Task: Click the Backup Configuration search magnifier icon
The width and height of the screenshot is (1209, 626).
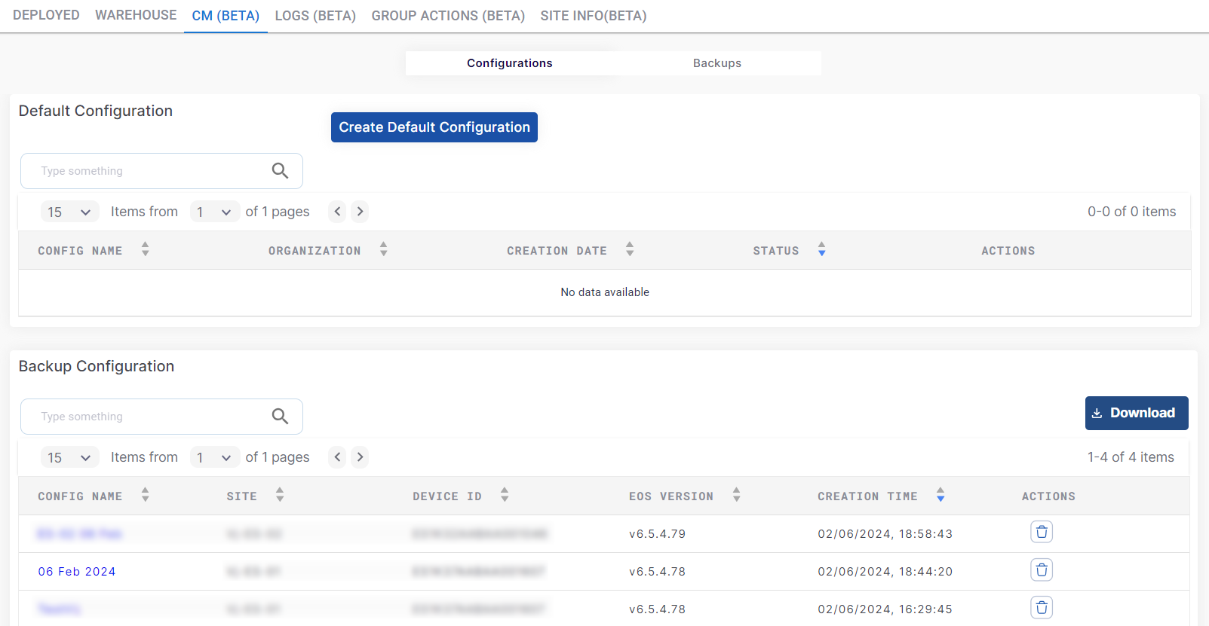Action: pyautogui.click(x=280, y=417)
